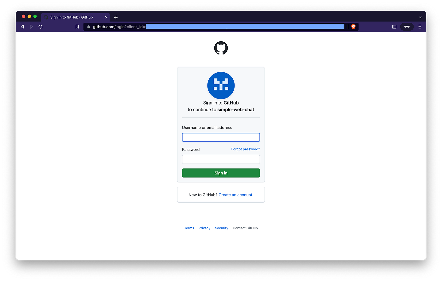The width and height of the screenshot is (442, 281).
Task: Open a new tab with plus button
Action: coord(116,17)
